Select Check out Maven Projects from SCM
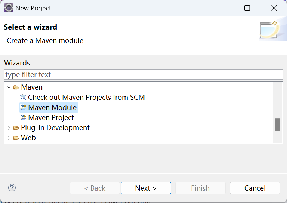287x203 pixels. (x=86, y=97)
